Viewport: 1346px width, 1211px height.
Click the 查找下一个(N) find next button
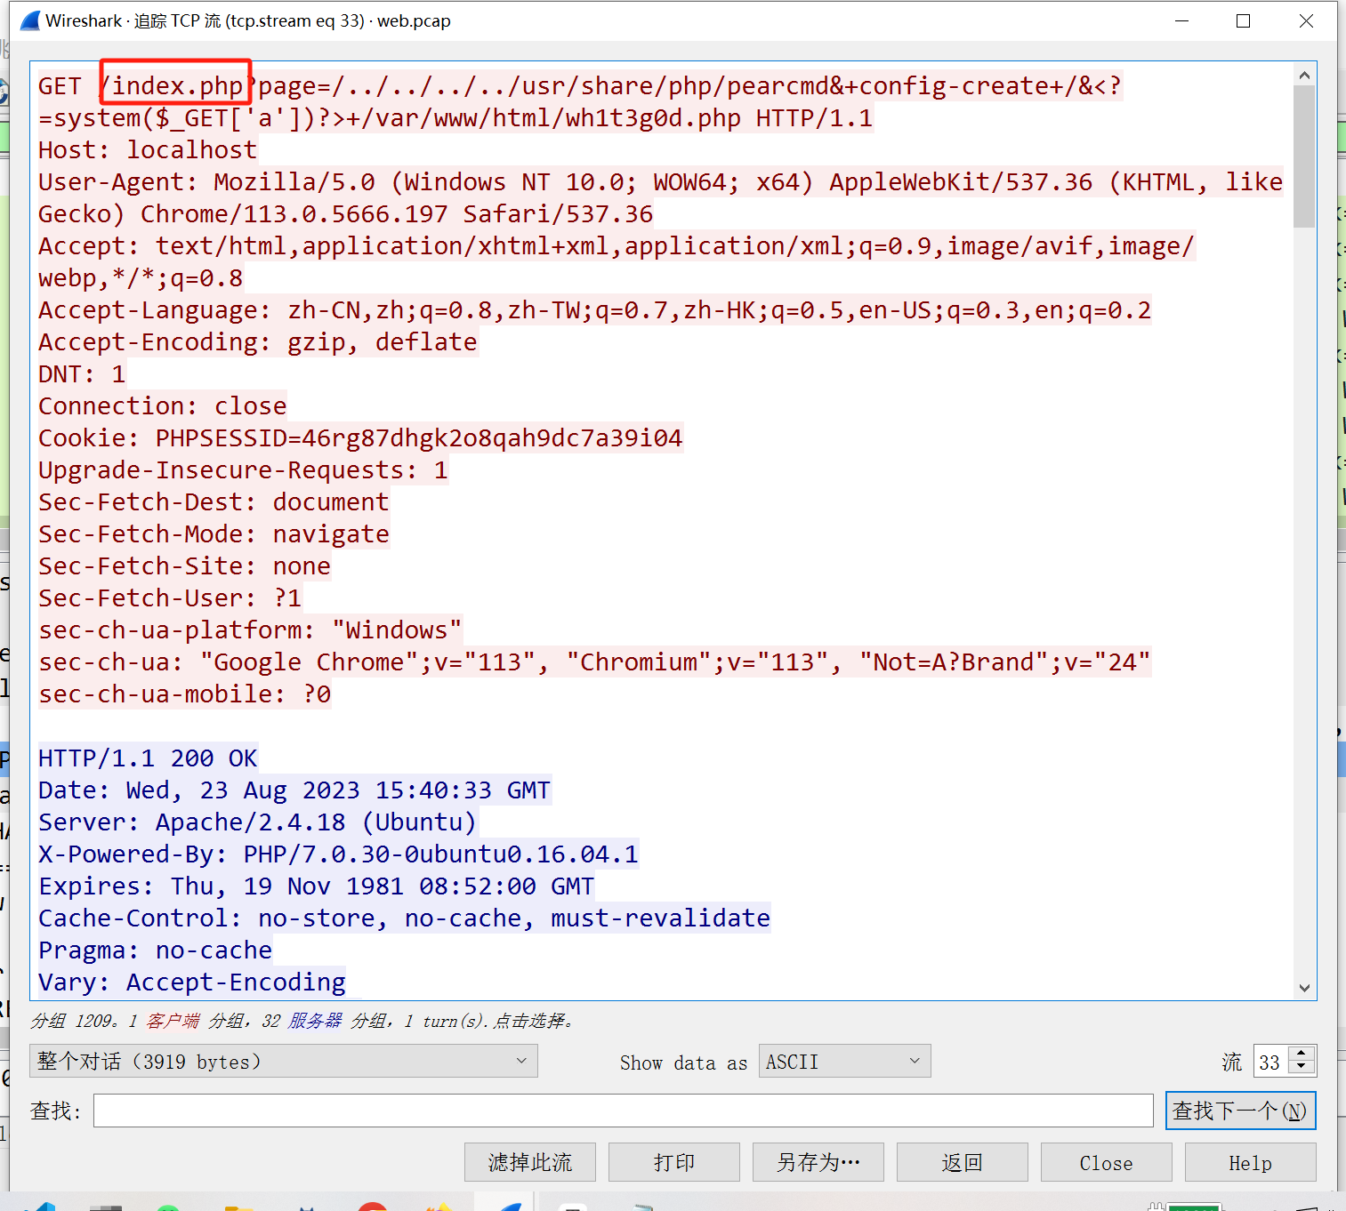[1240, 1111]
